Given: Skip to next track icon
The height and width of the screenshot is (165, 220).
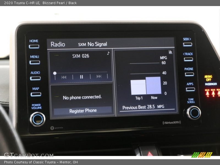Looking at the screenshot, I should click(99, 77).
